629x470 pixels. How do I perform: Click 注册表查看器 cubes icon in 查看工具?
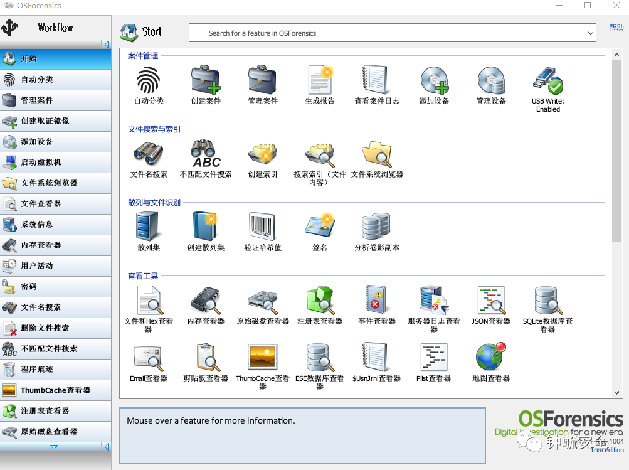pos(320,300)
